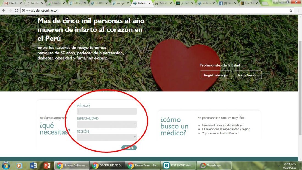The image size is (302, 170).
Task: Switch to the FINDO tab
Action: pyautogui.click(x=249, y=3)
